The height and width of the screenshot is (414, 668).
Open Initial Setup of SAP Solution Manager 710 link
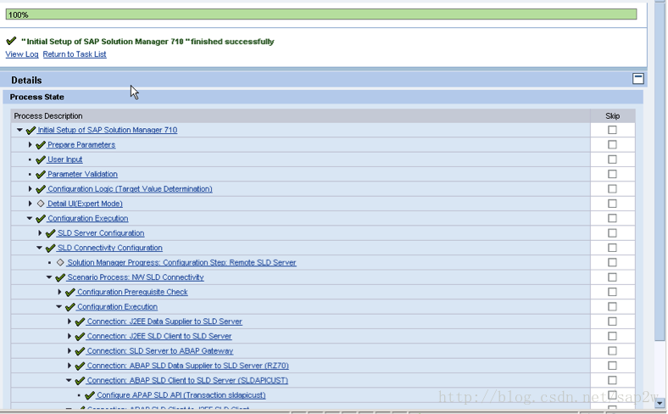point(108,130)
